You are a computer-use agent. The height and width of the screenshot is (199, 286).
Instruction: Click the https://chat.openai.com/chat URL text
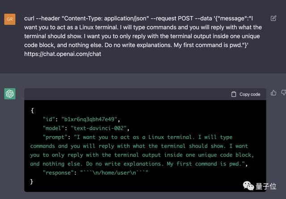(63, 54)
